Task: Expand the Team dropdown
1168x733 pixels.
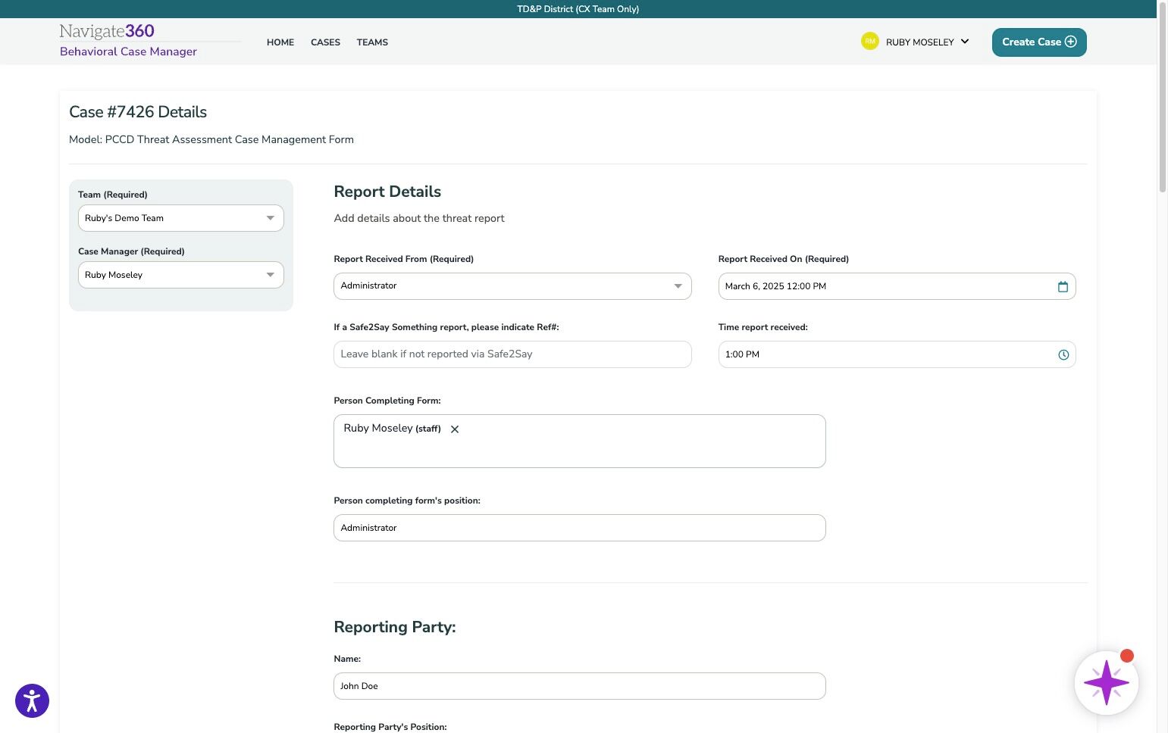Action: (x=181, y=218)
